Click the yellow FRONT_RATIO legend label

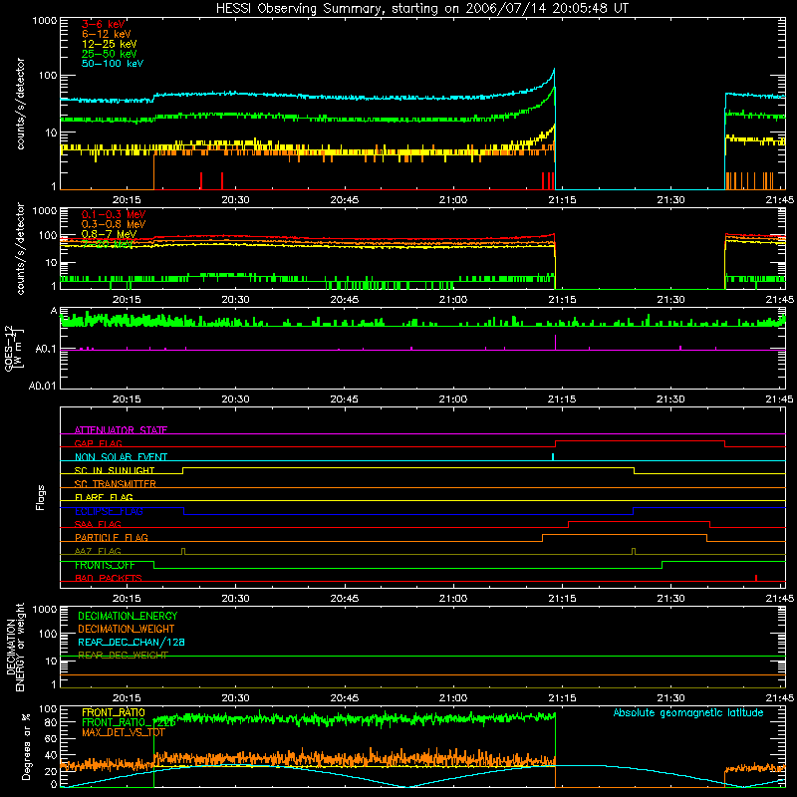point(114,712)
